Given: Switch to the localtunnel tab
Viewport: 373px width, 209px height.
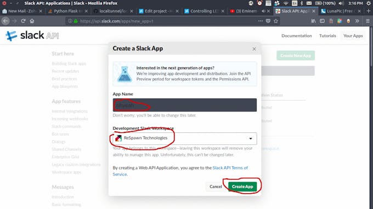Looking at the screenshot, I should pyautogui.click(x=113, y=11).
